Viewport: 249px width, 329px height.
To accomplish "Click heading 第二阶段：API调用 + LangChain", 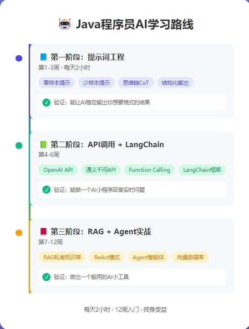I will click(x=107, y=144).
